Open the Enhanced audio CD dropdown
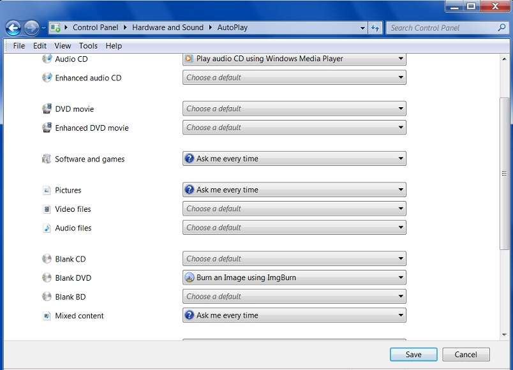Image resolution: width=513 pixels, height=370 pixels. (x=294, y=78)
